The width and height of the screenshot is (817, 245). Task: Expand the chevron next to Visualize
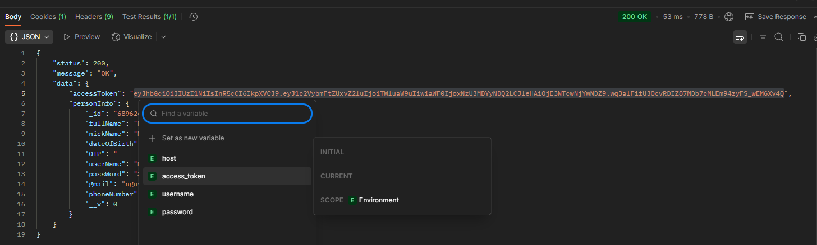(x=163, y=37)
